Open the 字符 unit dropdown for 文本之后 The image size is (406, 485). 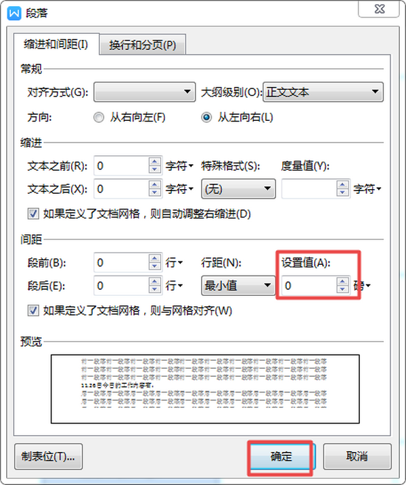pos(179,188)
